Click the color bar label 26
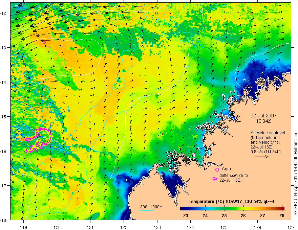This screenshot has width=298, height=230. [243, 215]
